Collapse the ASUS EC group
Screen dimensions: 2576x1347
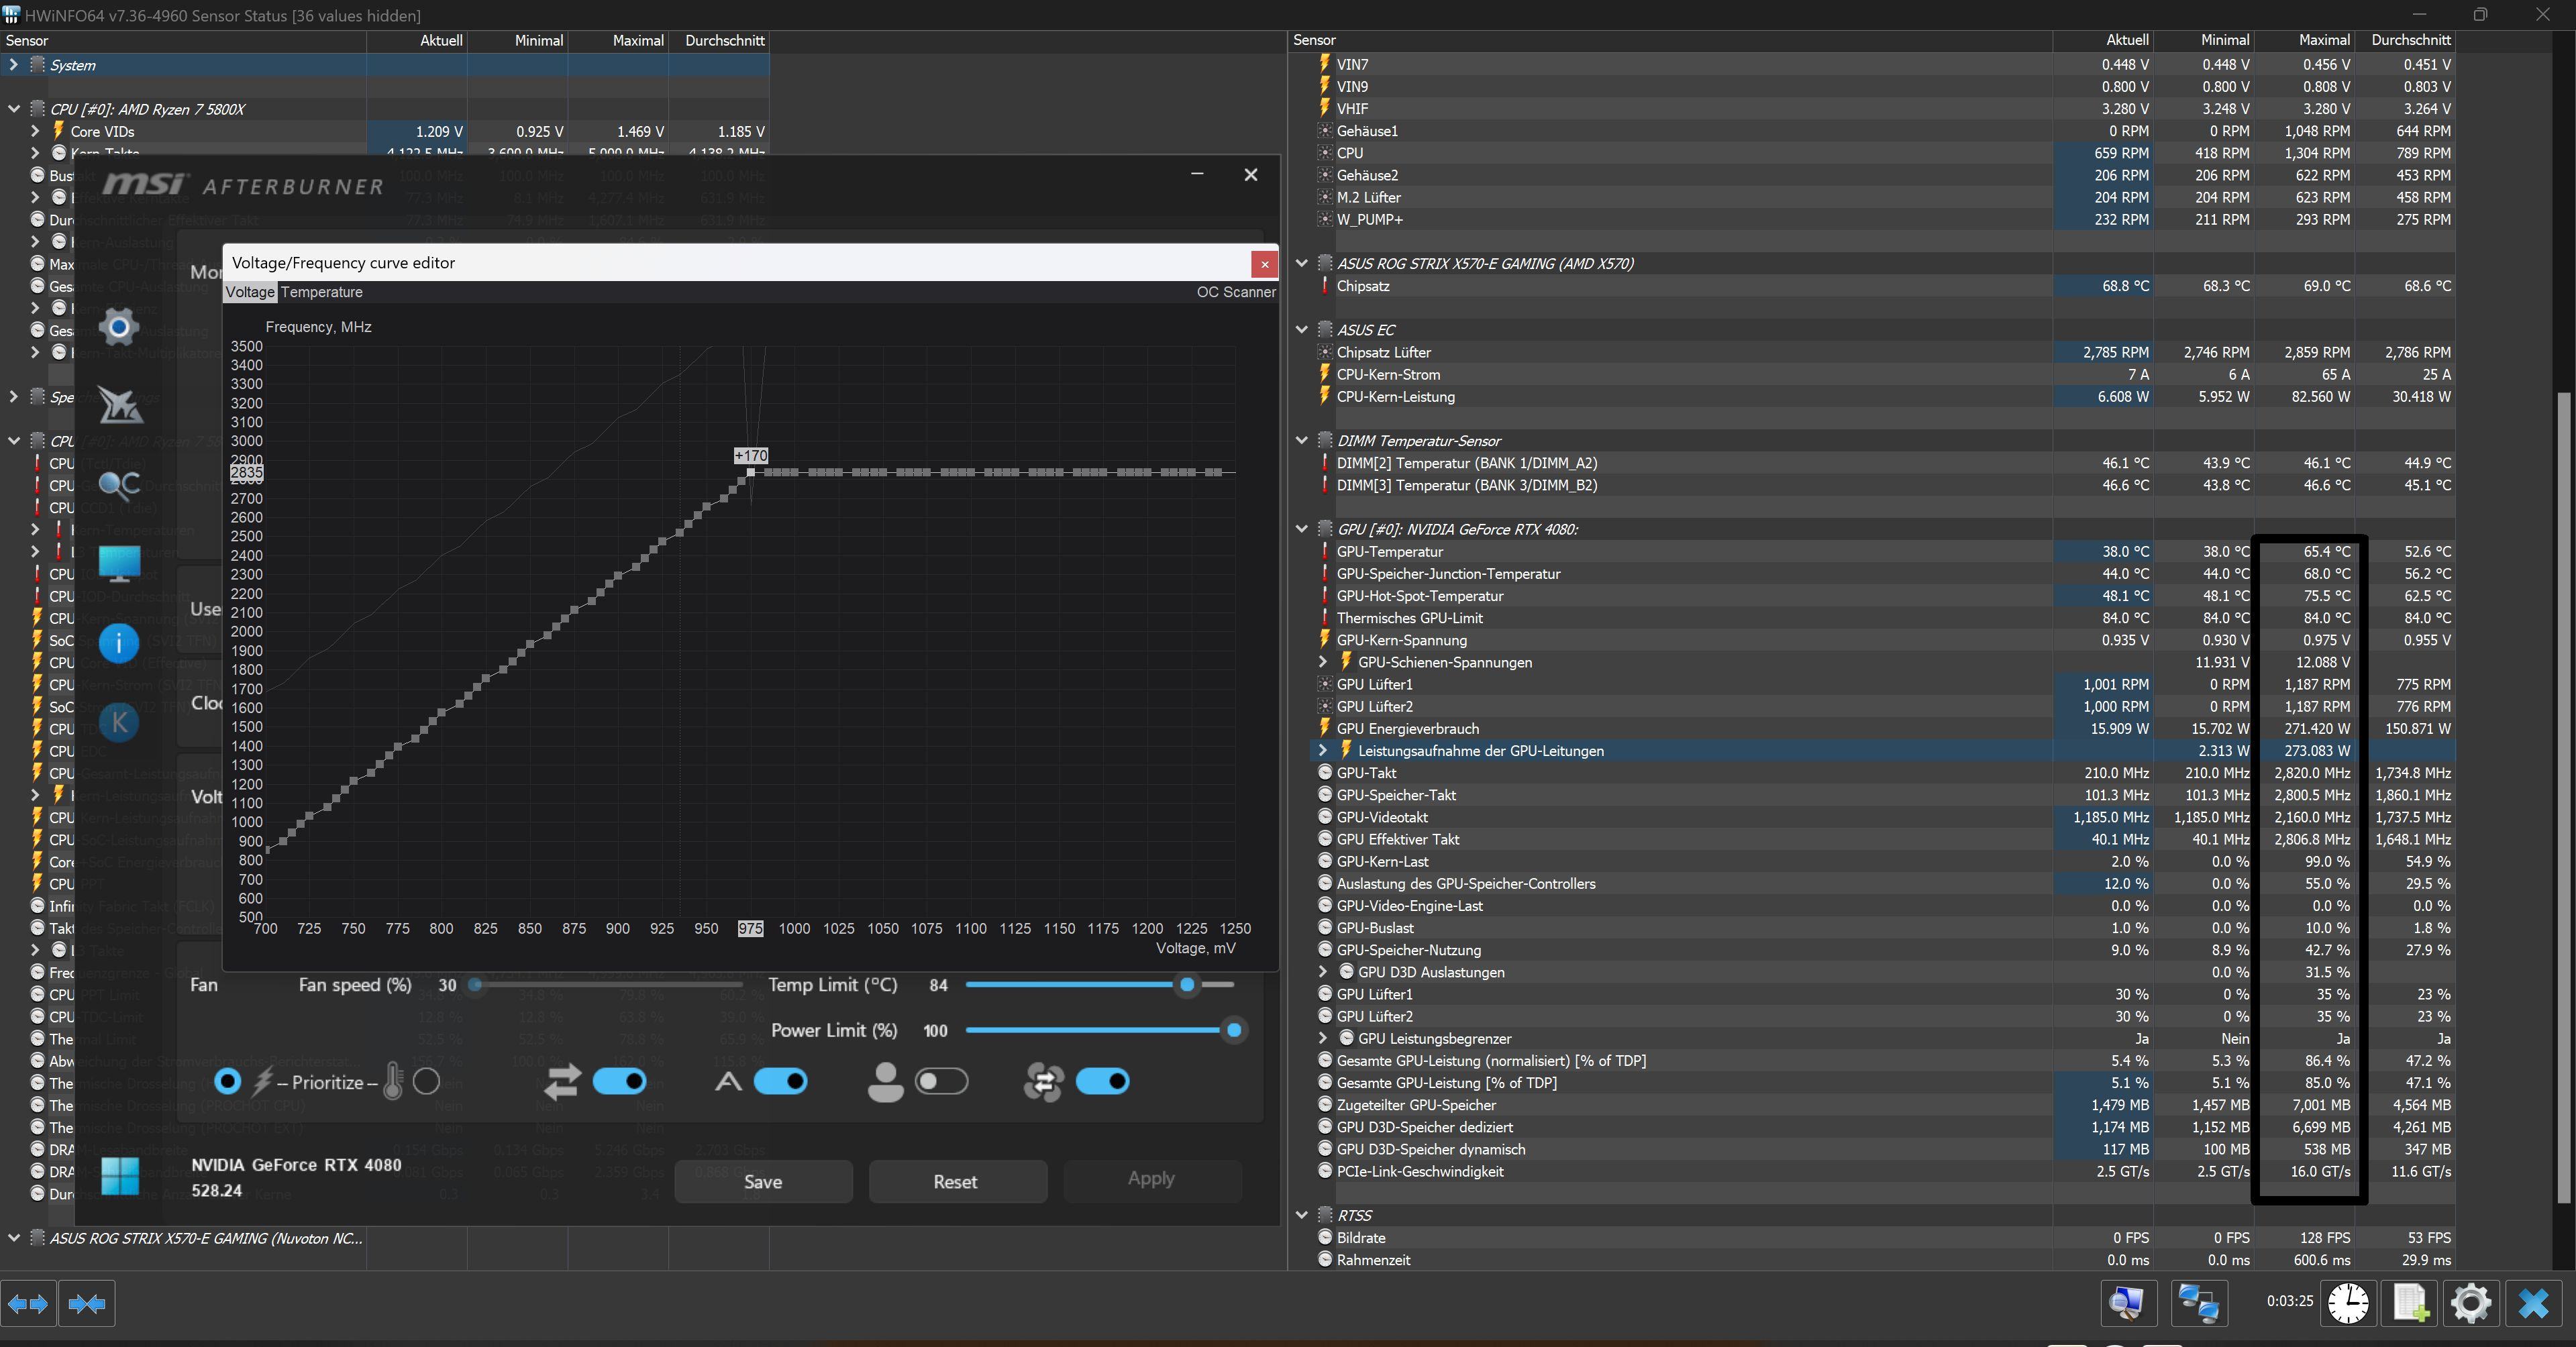click(1302, 329)
